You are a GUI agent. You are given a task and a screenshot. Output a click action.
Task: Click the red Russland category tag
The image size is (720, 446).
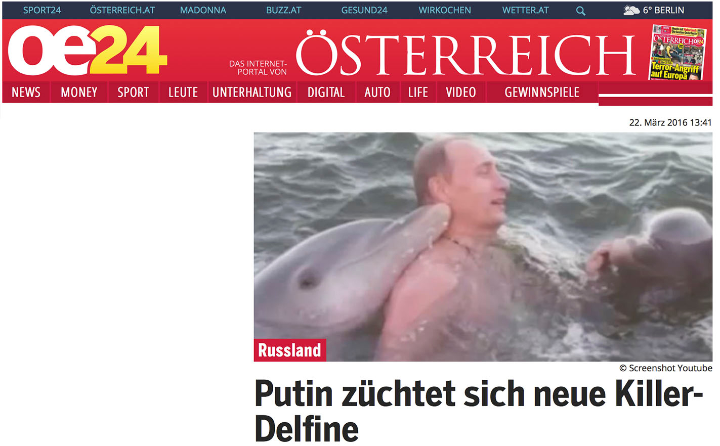pos(290,350)
